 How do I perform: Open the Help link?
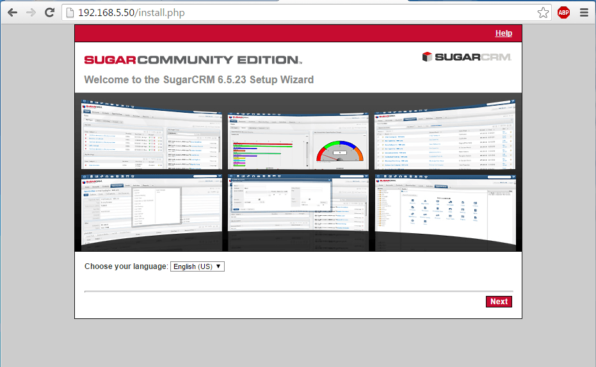pyautogui.click(x=504, y=33)
